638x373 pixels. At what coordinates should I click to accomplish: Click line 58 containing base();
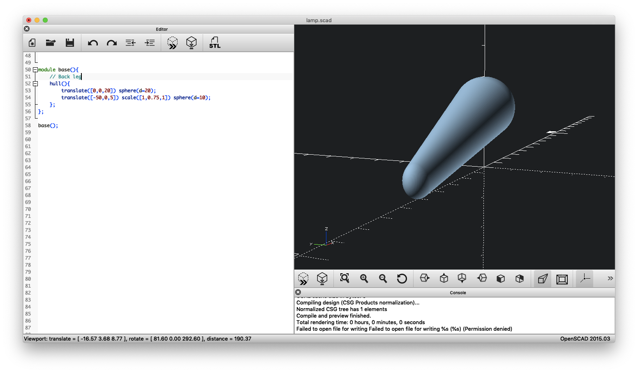tap(47, 125)
